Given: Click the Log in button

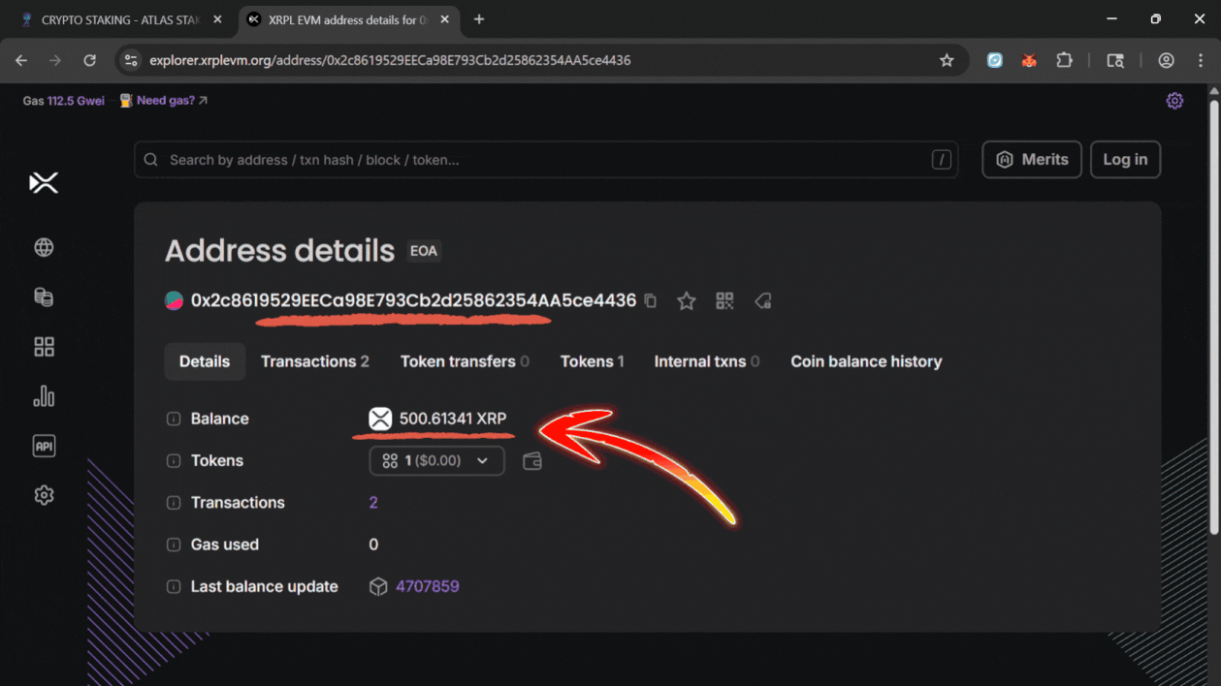Looking at the screenshot, I should point(1125,159).
